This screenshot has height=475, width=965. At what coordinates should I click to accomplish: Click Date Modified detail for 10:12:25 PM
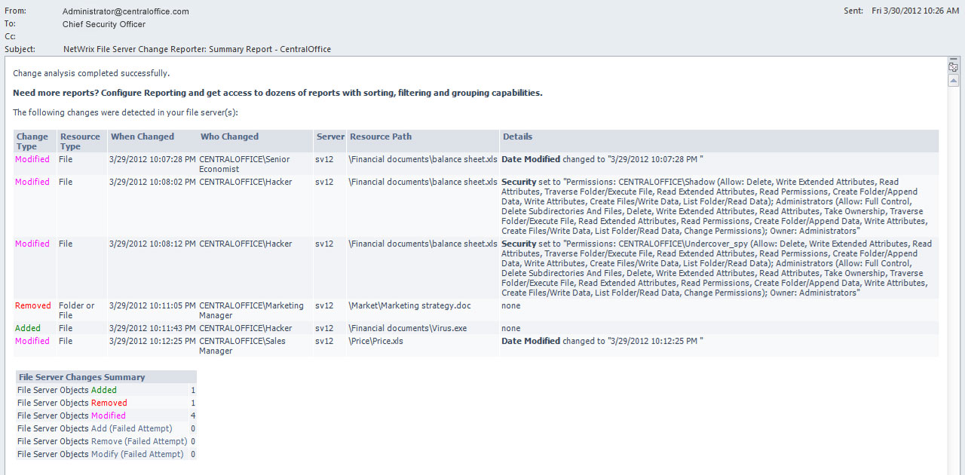(602, 341)
